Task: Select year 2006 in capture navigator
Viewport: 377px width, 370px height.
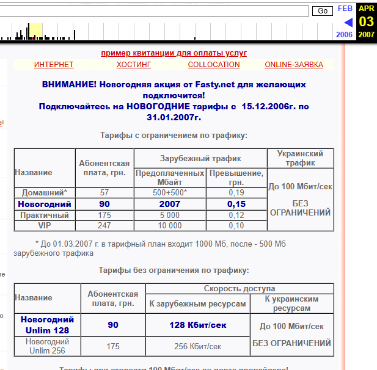Action: 344,35
